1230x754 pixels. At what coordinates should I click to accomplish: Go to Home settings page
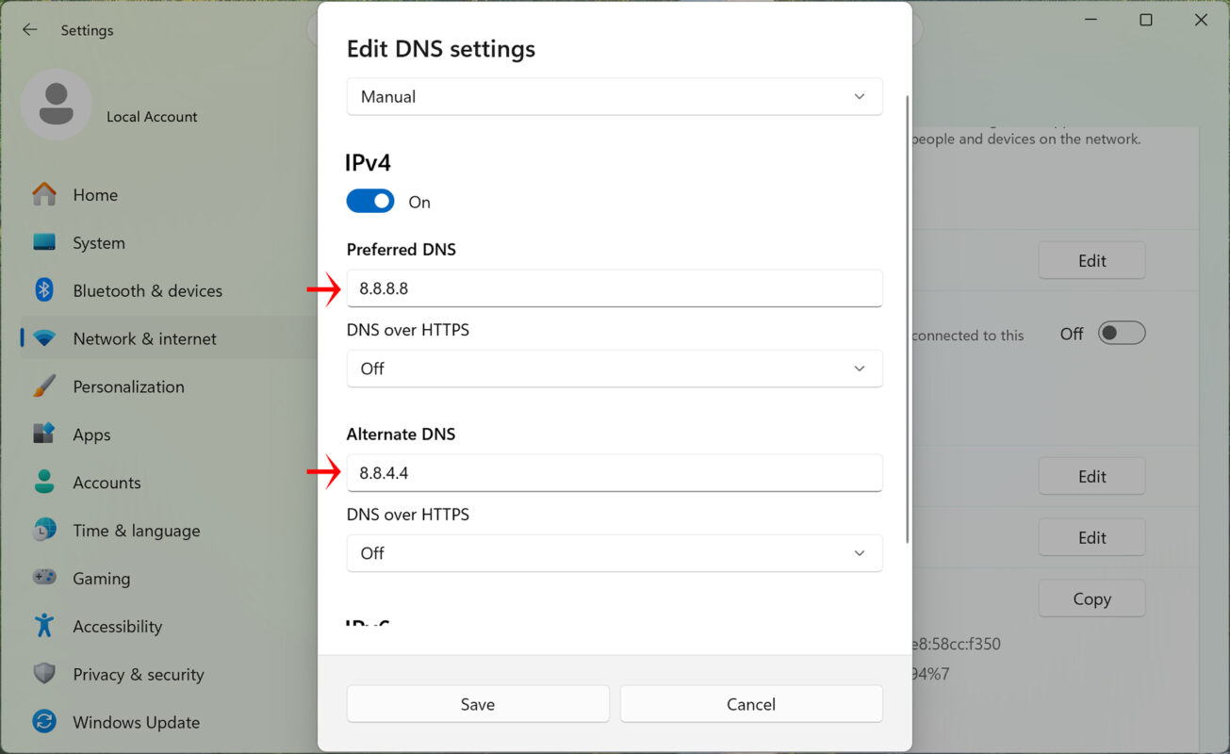(x=95, y=195)
